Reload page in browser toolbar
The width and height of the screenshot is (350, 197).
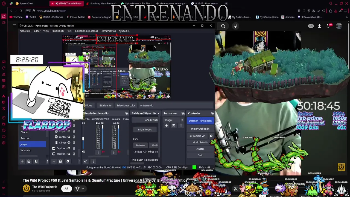(21, 11)
